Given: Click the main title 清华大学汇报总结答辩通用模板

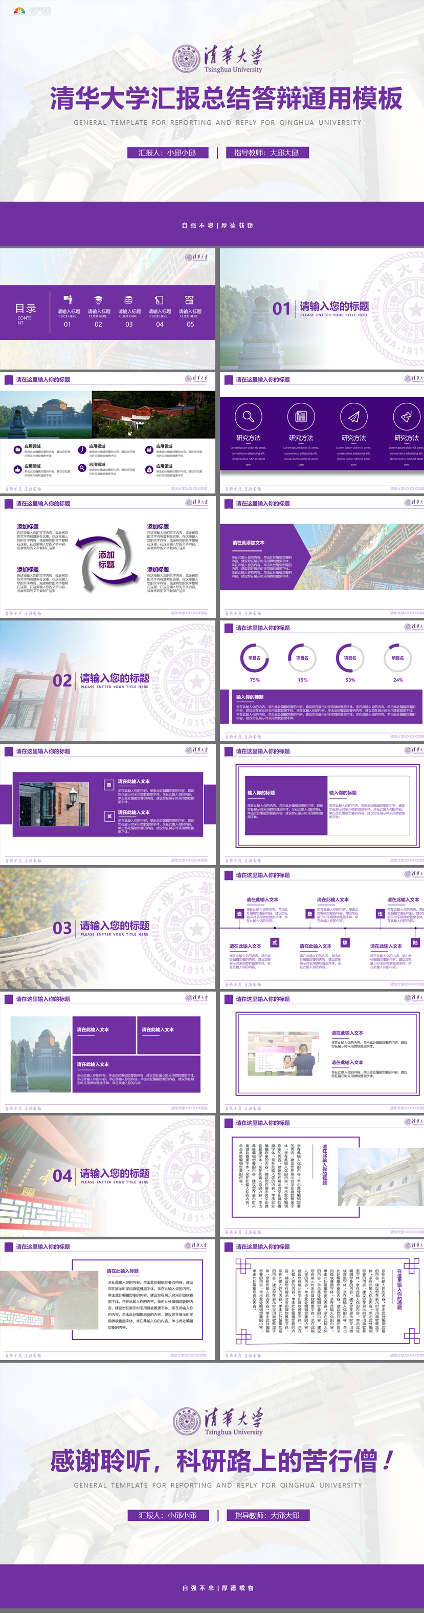Looking at the screenshot, I should pos(226,98).
